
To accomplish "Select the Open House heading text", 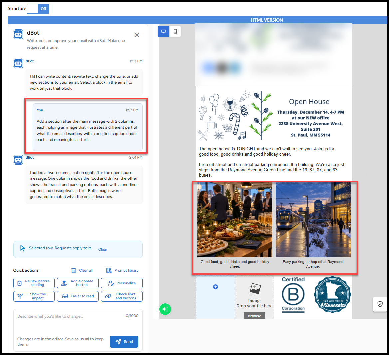I will tap(309, 102).
